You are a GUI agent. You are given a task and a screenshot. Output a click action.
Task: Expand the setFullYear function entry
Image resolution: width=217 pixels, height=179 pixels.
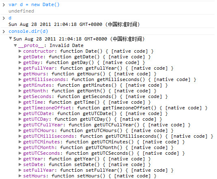[20, 170]
